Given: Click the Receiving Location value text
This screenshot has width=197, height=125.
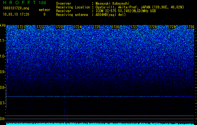Looking at the screenshot, I should point(140,7).
